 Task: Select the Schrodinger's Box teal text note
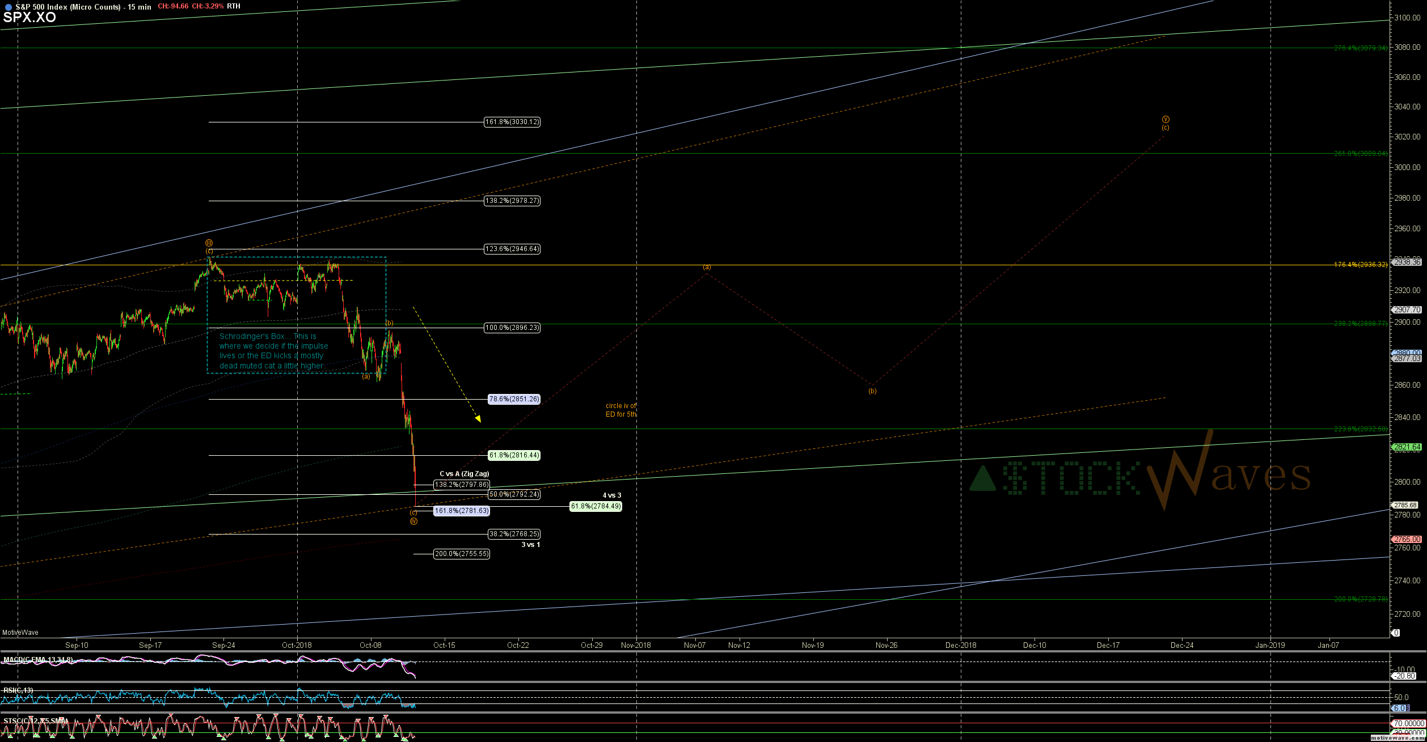(273, 351)
